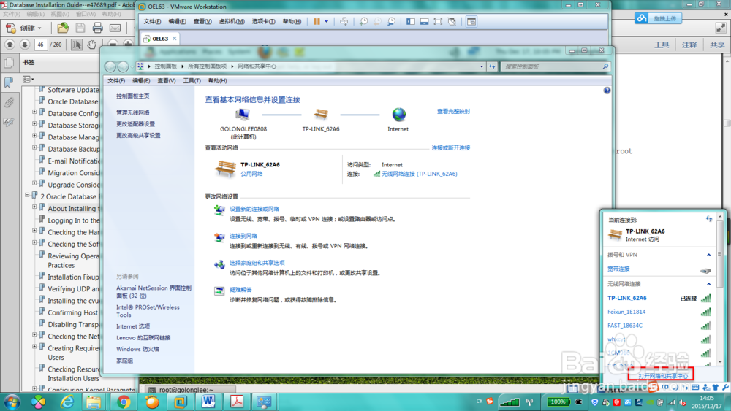
Task: Select the text selection cursor tool
Action: point(77,45)
